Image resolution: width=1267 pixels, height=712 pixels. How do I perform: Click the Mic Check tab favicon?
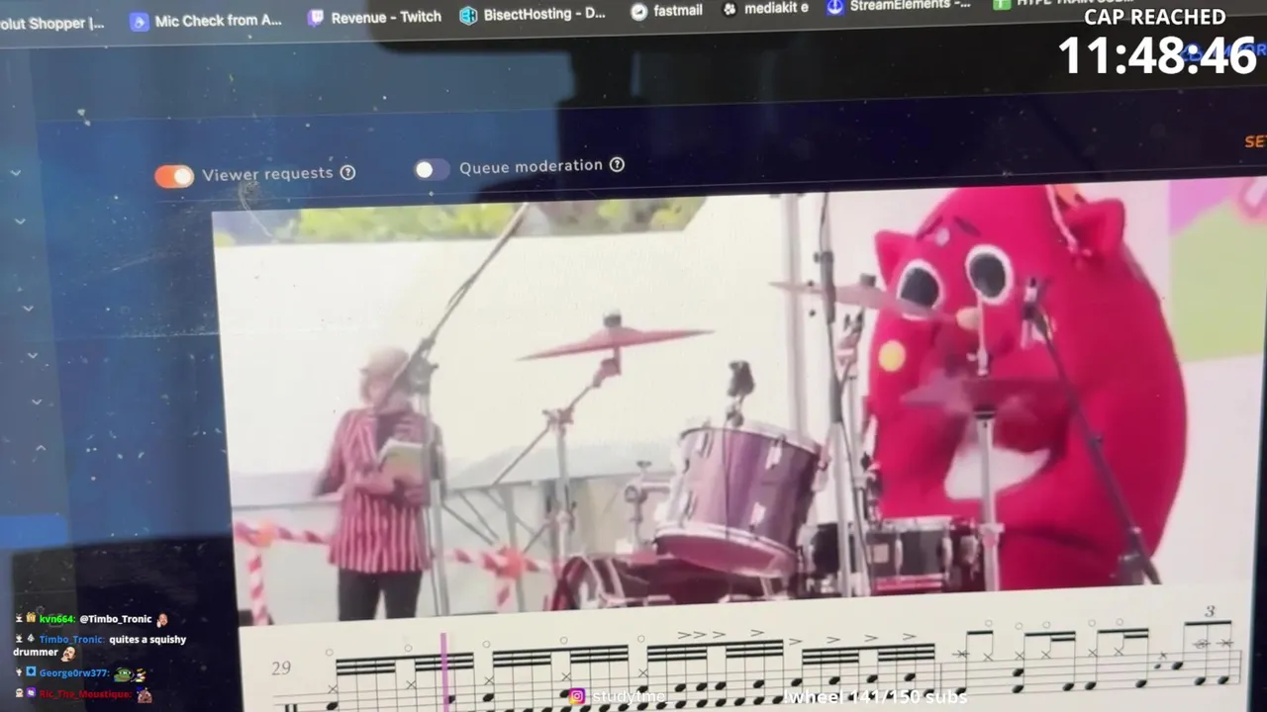[140, 21]
